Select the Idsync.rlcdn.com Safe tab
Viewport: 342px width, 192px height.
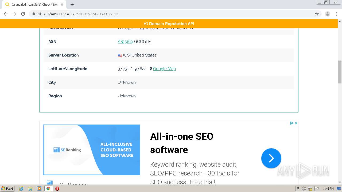tap(35, 5)
